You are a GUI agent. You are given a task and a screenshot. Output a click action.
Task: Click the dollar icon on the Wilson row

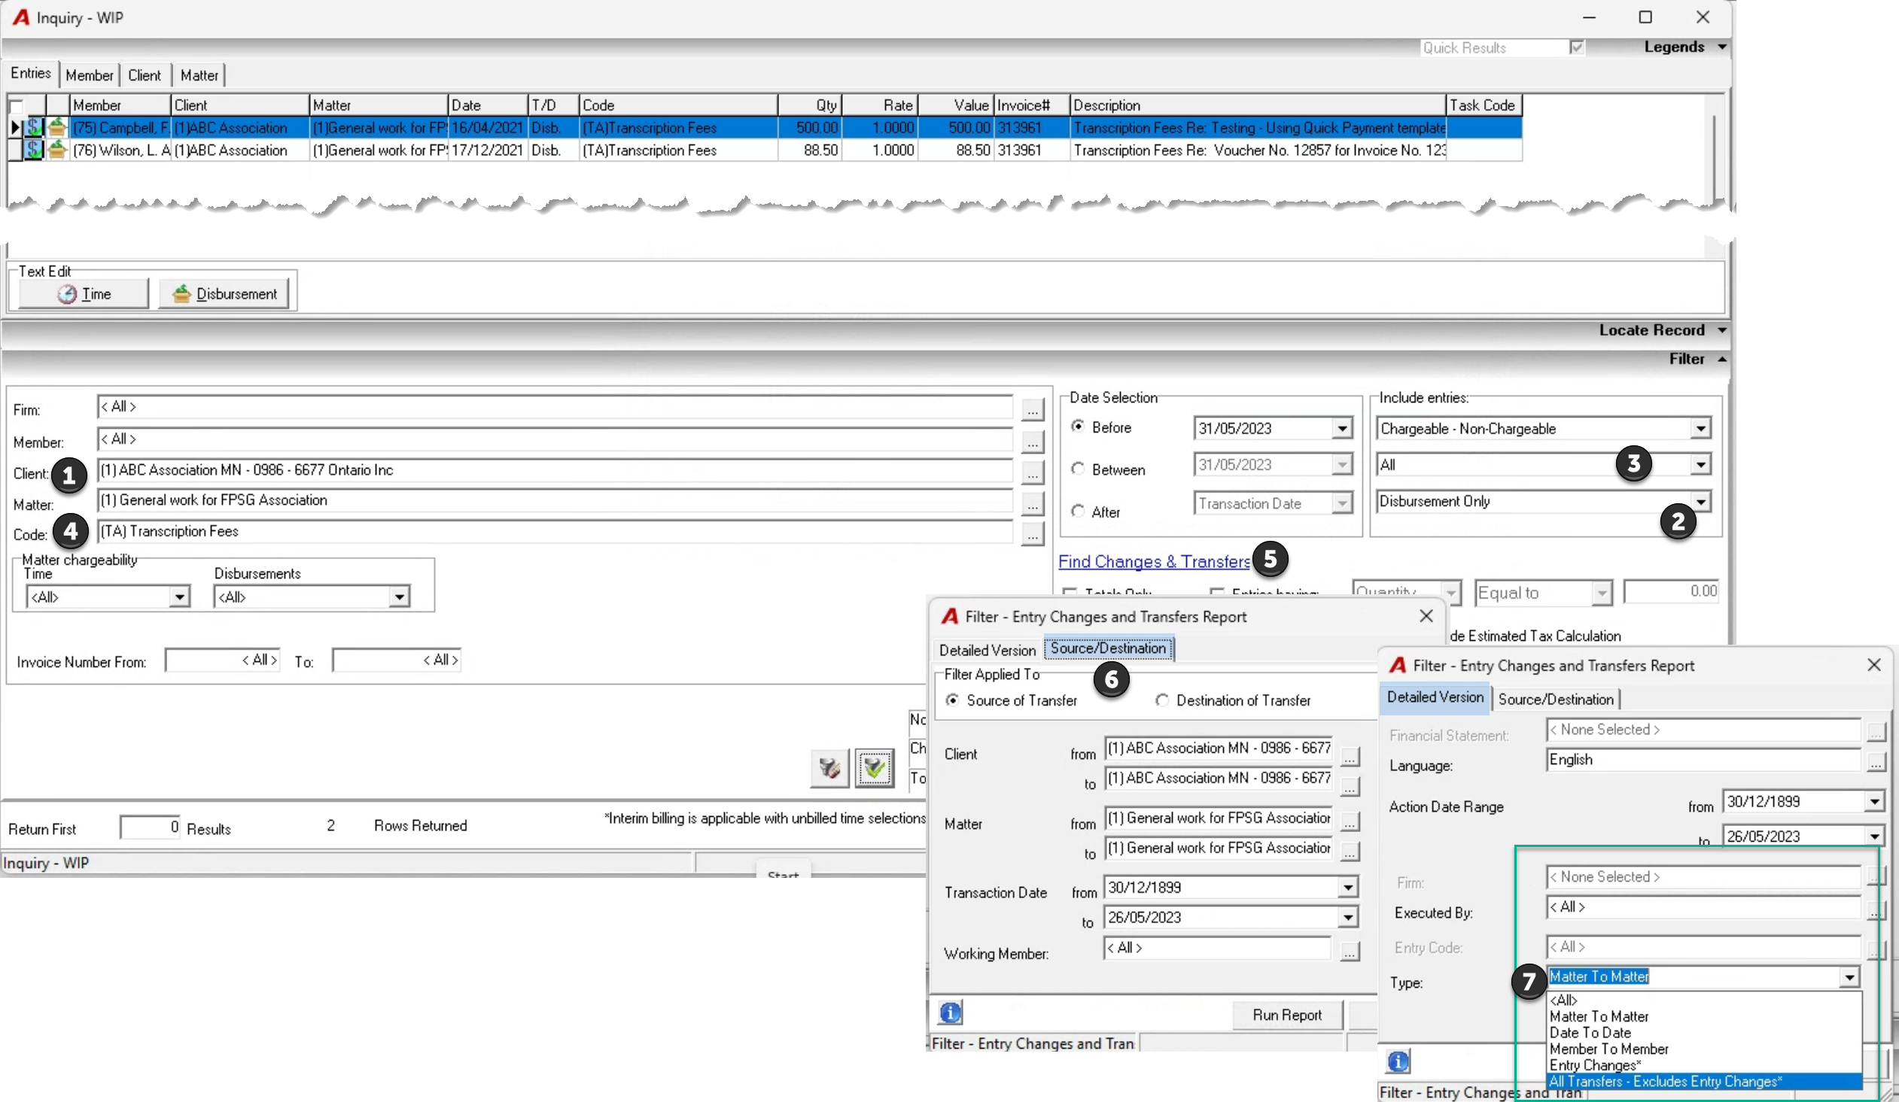(34, 150)
